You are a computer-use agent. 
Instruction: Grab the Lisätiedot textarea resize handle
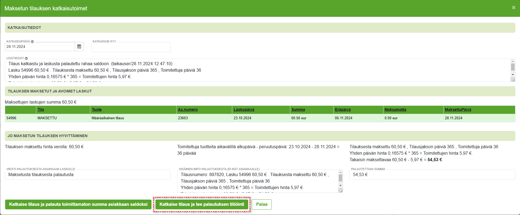click(x=513, y=80)
